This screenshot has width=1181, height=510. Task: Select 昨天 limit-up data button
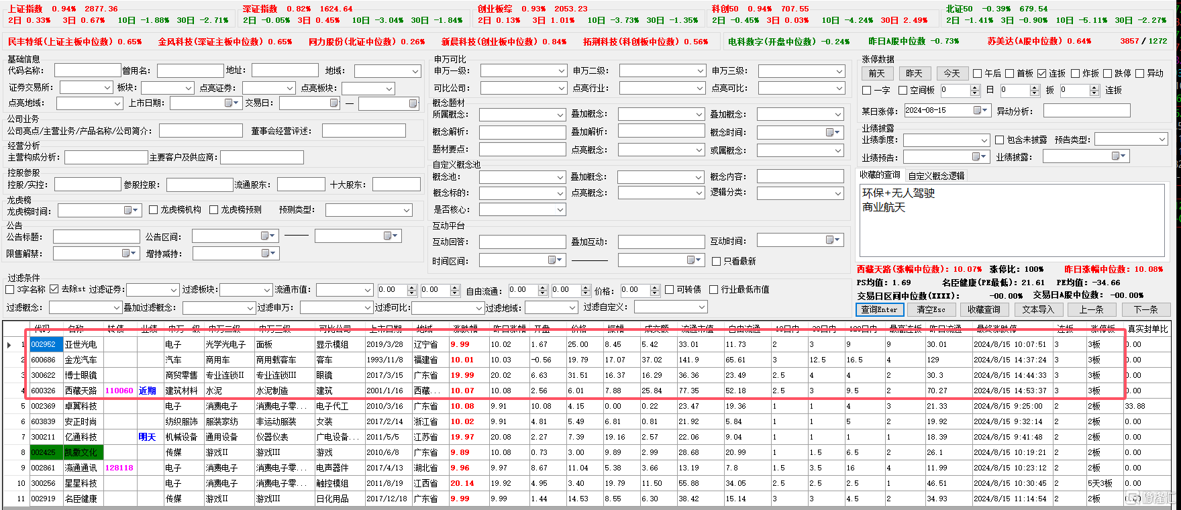[914, 73]
